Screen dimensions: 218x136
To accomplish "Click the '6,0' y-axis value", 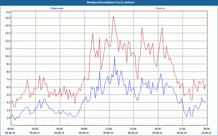I will pos(8,87).
